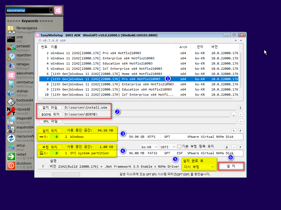
Task: Sort by 언어 column header
Action: tap(200, 47)
